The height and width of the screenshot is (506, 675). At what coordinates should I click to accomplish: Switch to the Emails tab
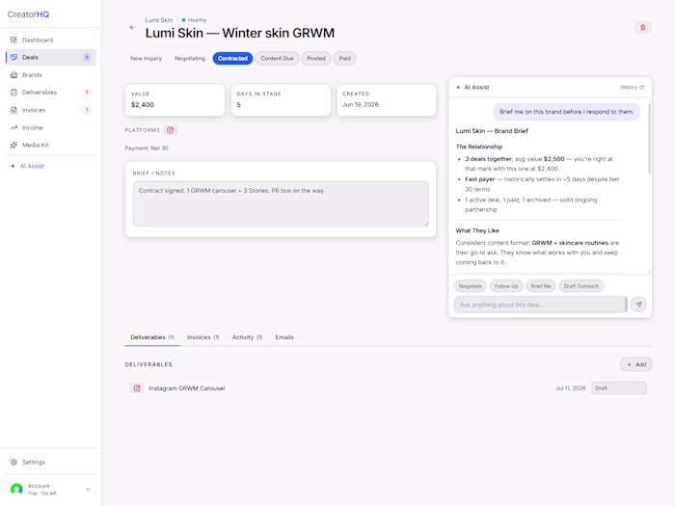284,337
